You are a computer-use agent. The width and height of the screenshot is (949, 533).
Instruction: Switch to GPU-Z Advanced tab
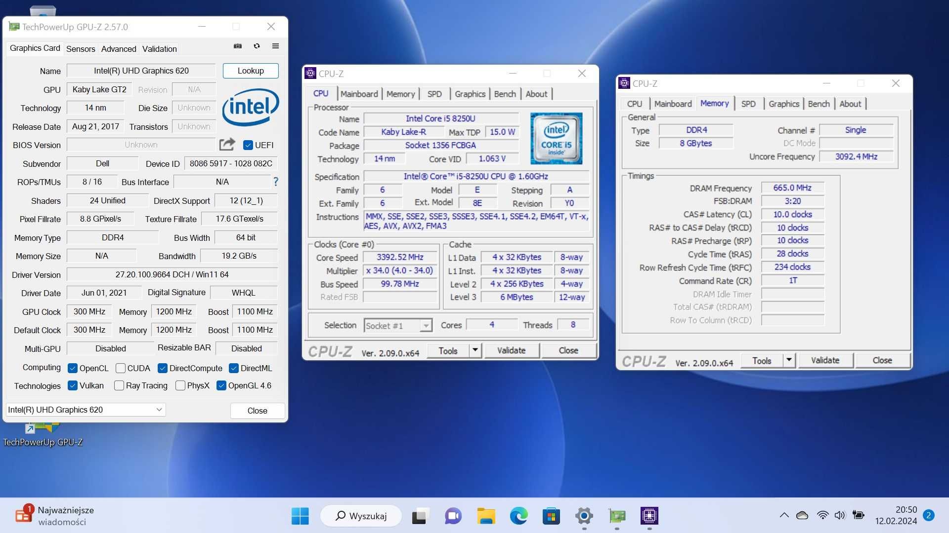(119, 49)
